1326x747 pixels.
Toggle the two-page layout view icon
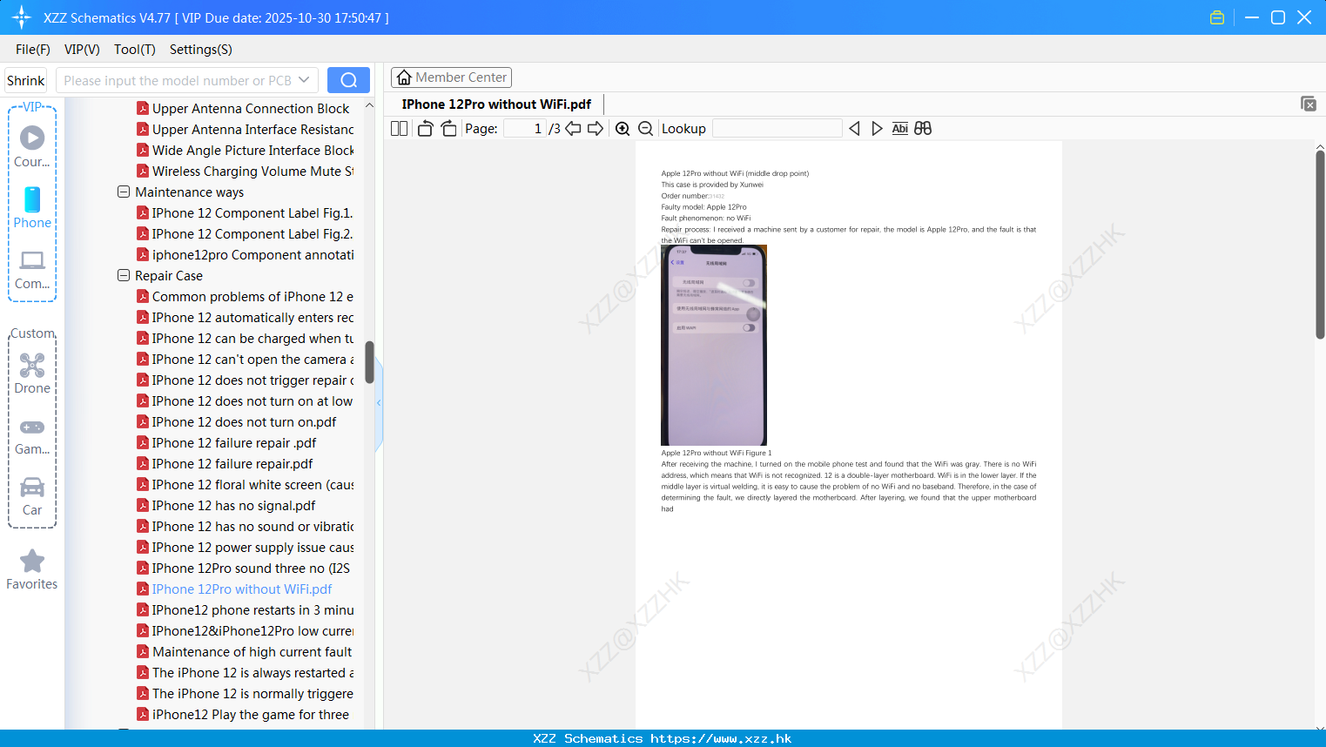click(399, 129)
